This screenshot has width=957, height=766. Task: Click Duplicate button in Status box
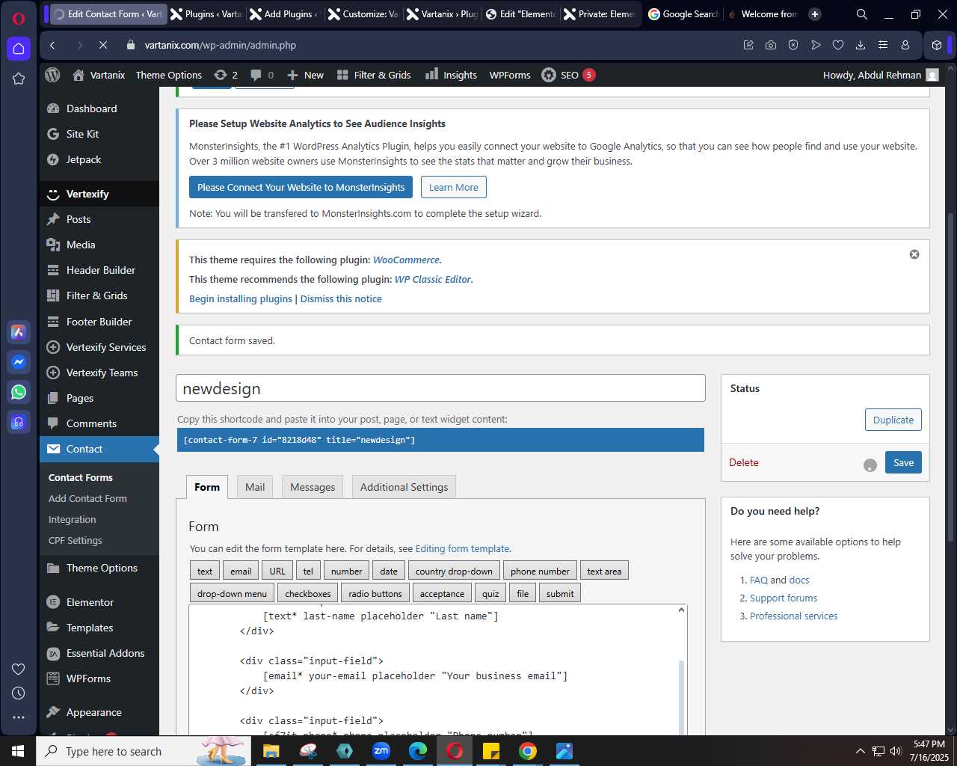click(893, 420)
